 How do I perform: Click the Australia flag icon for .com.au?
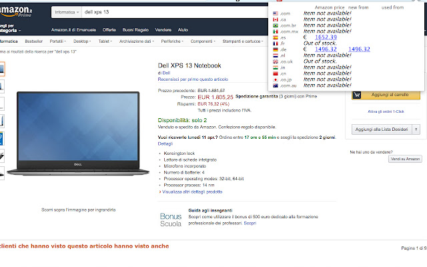tap(276, 85)
